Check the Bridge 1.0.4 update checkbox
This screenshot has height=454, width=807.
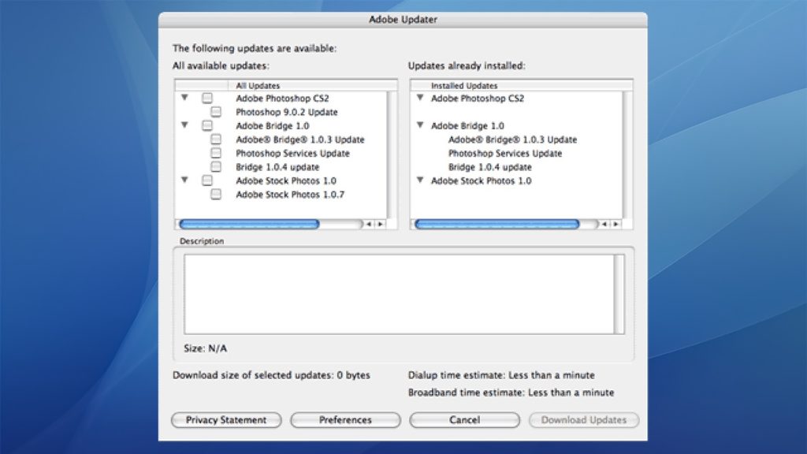(x=216, y=167)
